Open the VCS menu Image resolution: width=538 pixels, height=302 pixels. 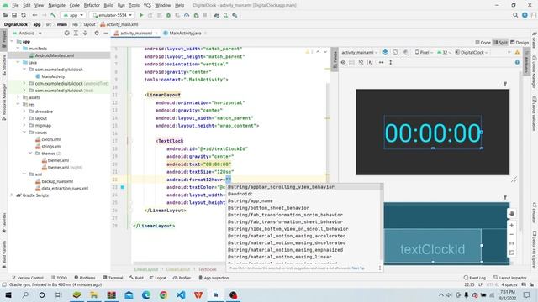(147, 5)
